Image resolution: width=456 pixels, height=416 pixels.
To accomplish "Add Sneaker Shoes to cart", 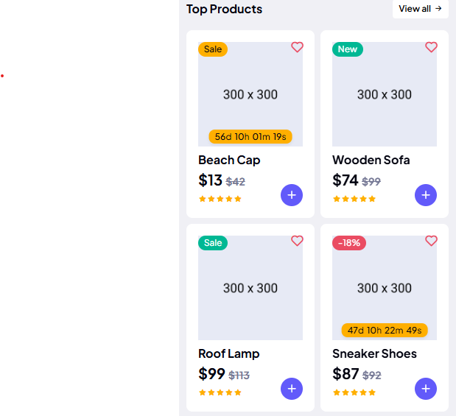I will click(x=426, y=389).
